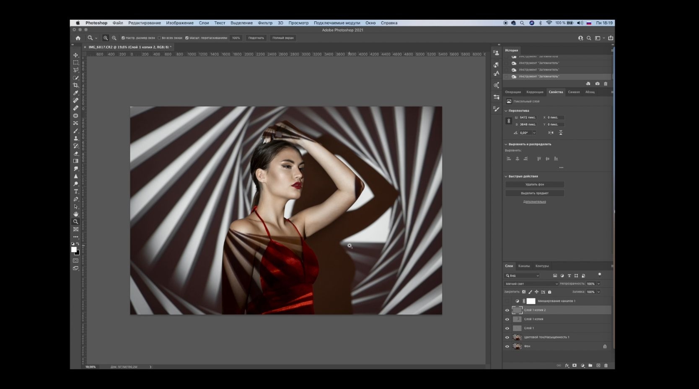This screenshot has width=699, height=389.
Task: Click the '100%' zoom button
Action: pyautogui.click(x=236, y=38)
